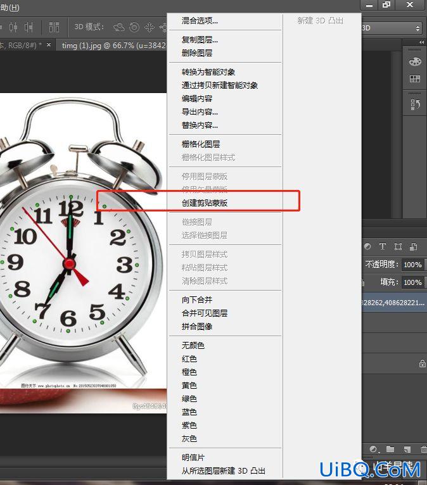The width and height of the screenshot is (427, 485).
Task: Open the 3D workspace dropdown
Action: point(392,28)
